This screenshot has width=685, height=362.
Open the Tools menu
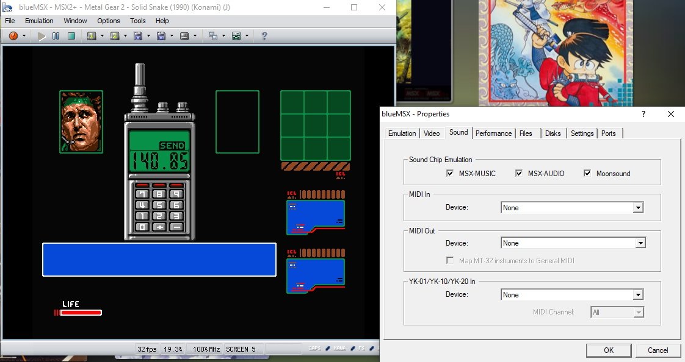(137, 21)
